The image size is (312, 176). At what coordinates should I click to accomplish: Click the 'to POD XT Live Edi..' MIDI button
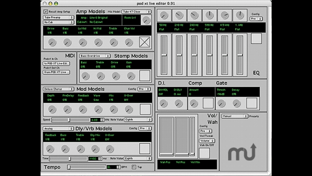[57, 64]
